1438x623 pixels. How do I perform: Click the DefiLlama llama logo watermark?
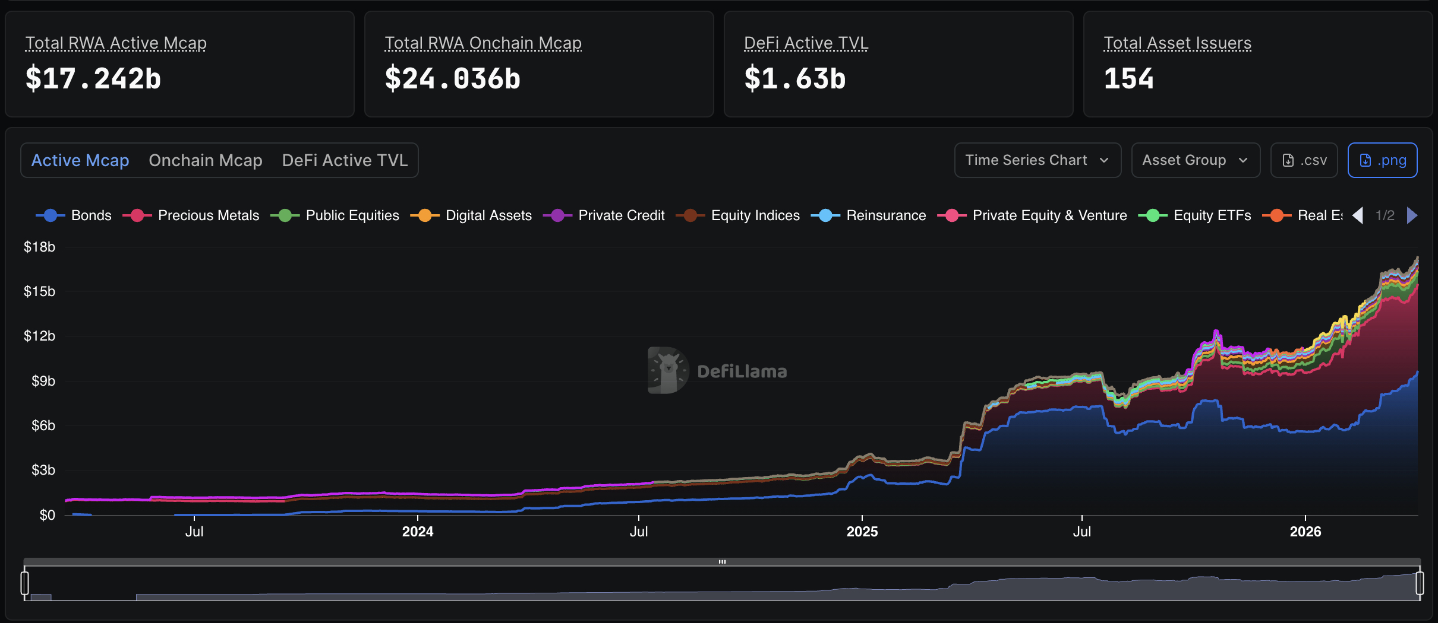pyautogui.click(x=667, y=371)
